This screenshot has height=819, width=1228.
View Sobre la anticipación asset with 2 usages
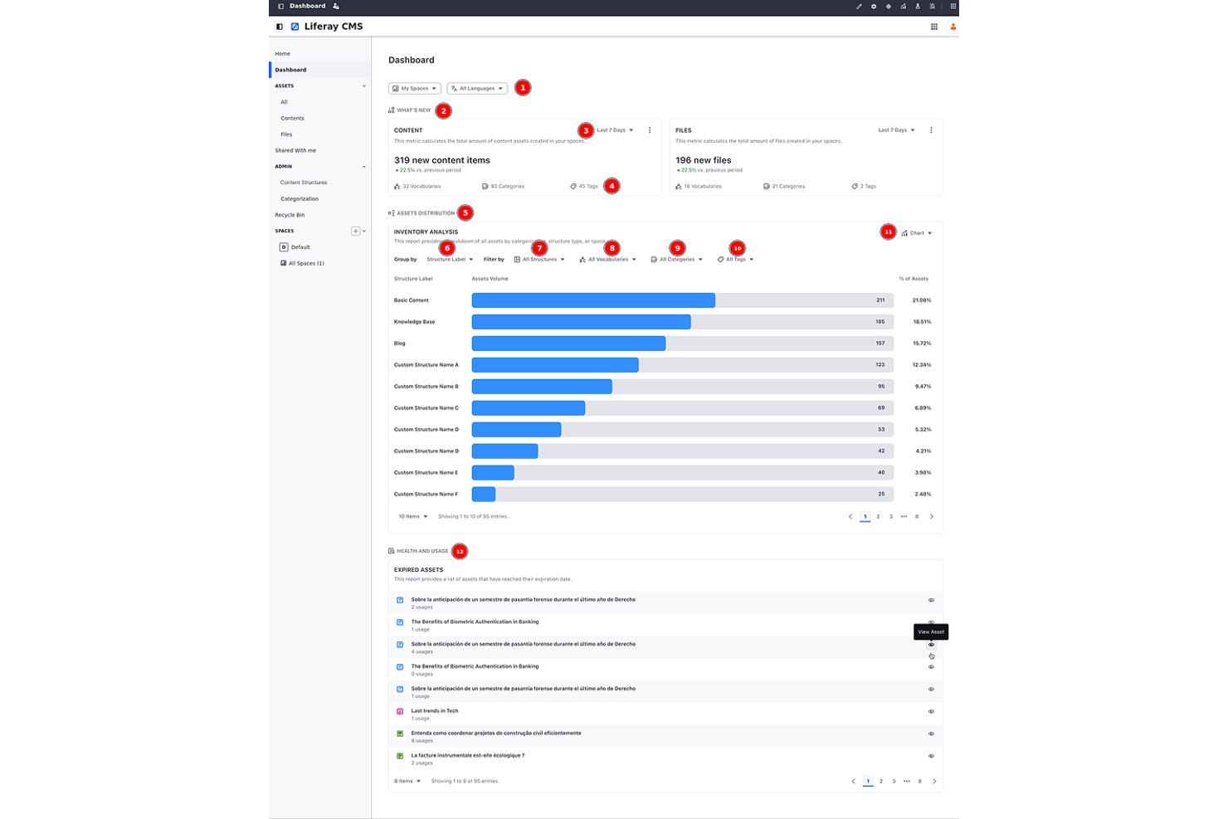[x=931, y=600]
